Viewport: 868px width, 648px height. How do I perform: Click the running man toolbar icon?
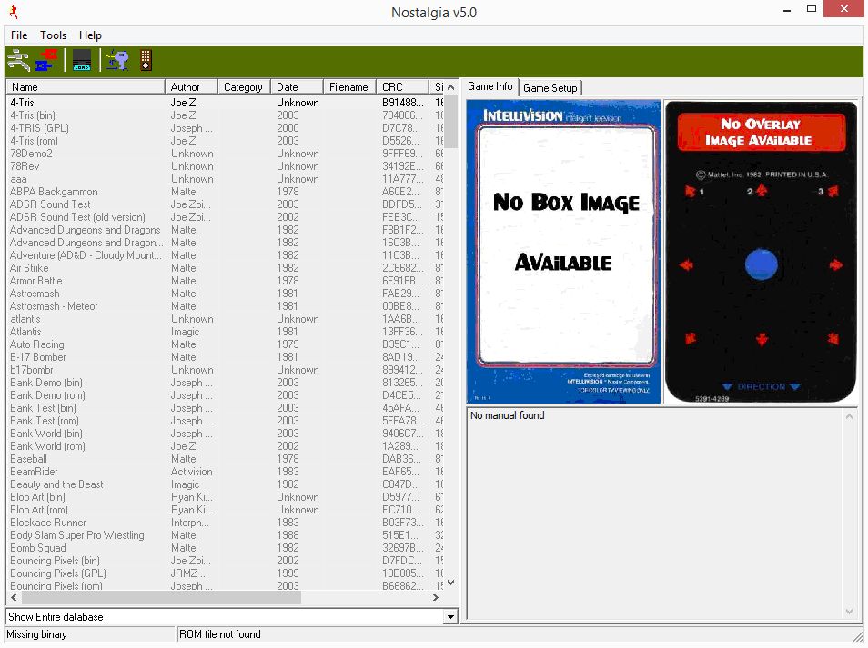(19, 60)
